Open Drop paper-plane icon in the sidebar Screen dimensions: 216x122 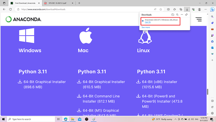212,54
